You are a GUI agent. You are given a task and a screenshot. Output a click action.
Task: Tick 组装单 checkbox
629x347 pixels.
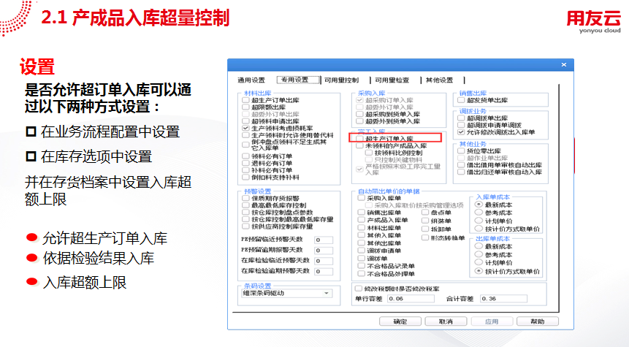click(425, 221)
